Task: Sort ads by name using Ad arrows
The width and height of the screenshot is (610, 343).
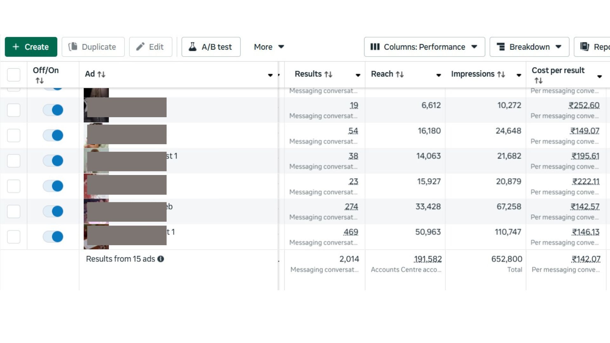Action: tap(101, 74)
